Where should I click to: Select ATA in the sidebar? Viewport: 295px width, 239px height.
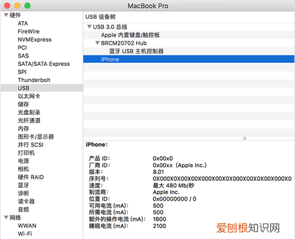click(x=23, y=24)
